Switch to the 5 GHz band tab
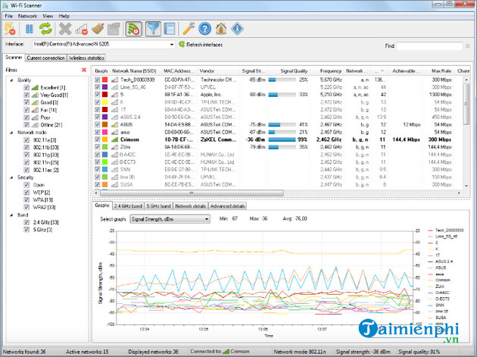The width and height of the screenshot is (477, 357). point(155,205)
